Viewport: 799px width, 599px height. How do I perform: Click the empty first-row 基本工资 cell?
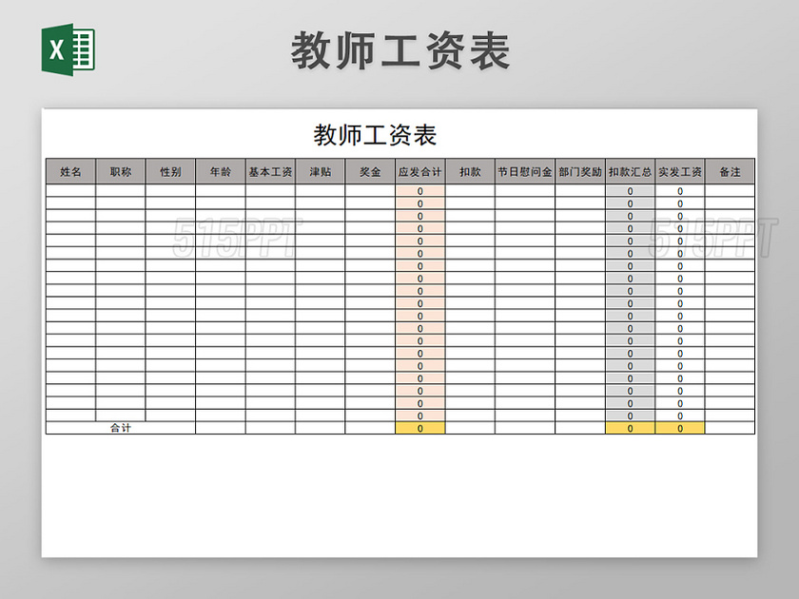[x=270, y=191]
